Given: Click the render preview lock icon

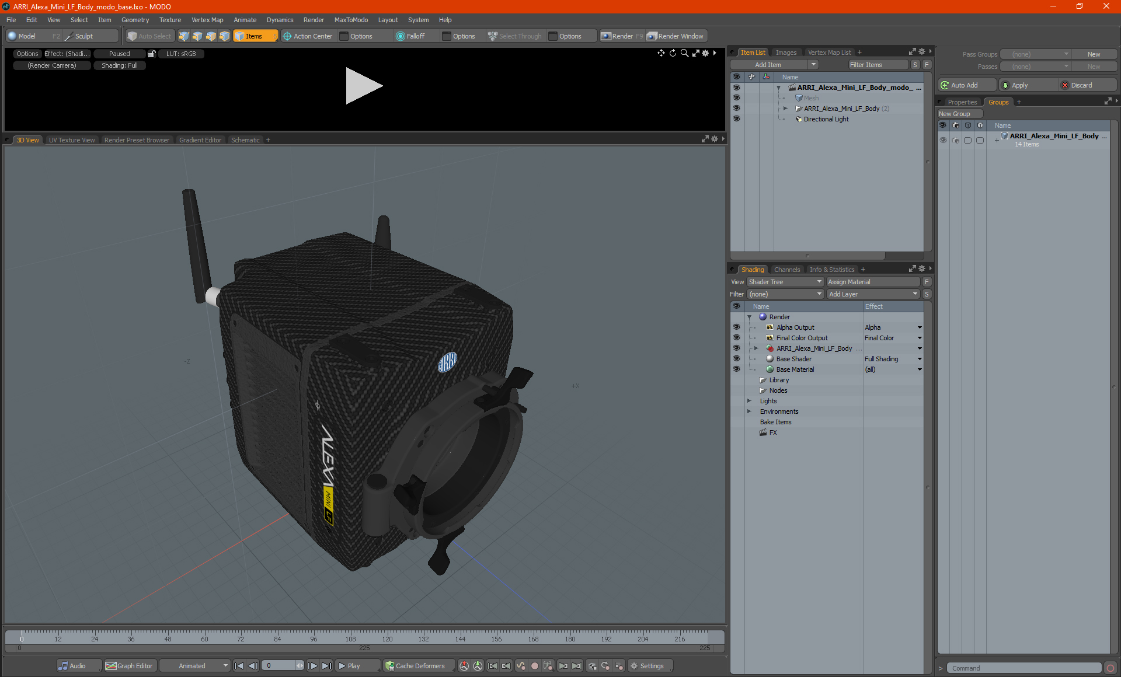Looking at the screenshot, I should [x=152, y=54].
